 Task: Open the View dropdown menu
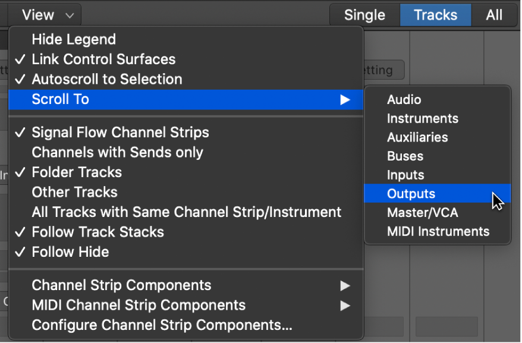tap(42, 15)
